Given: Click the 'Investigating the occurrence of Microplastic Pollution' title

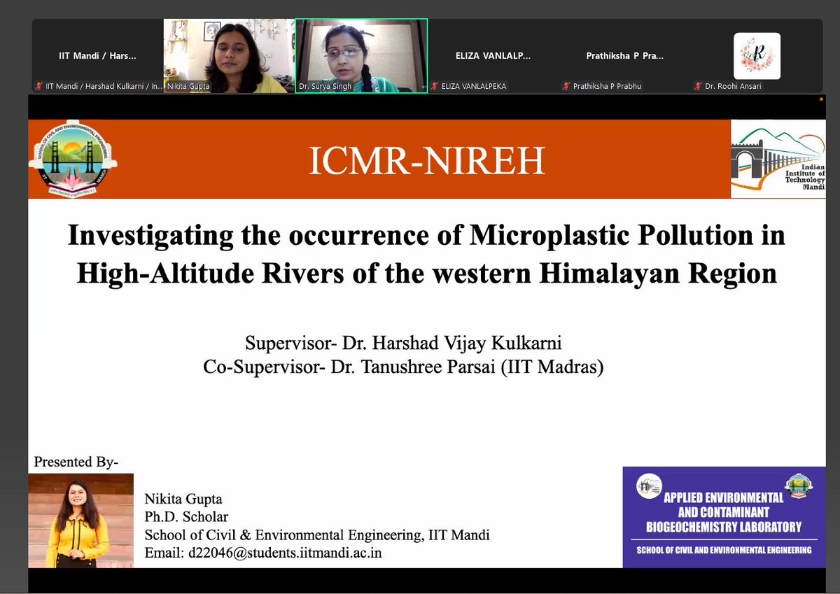Looking at the screenshot, I should pos(426,254).
